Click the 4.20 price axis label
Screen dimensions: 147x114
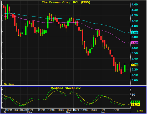(135, 15)
